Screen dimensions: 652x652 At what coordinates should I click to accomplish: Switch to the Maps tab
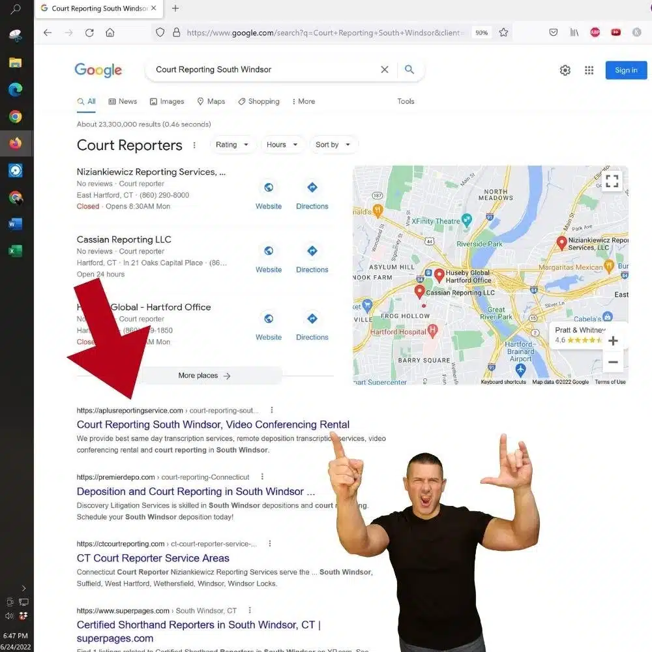click(211, 102)
